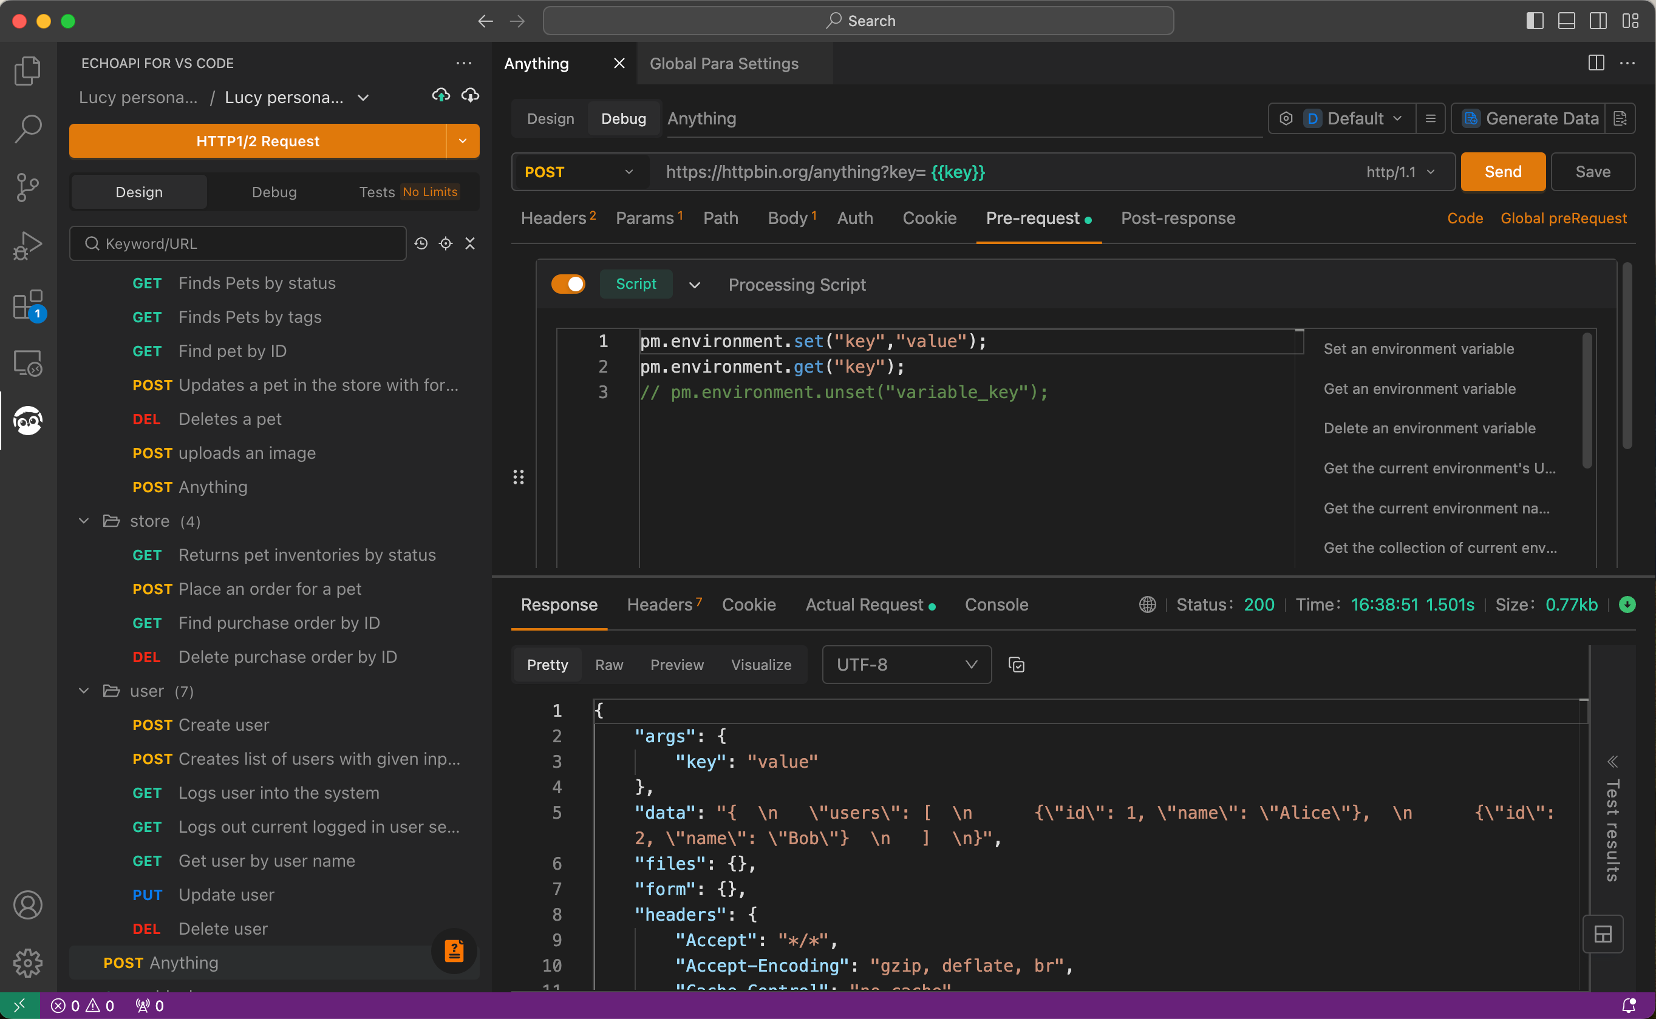
Task: Click the Send button to execute request
Action: click(1504, 171)
